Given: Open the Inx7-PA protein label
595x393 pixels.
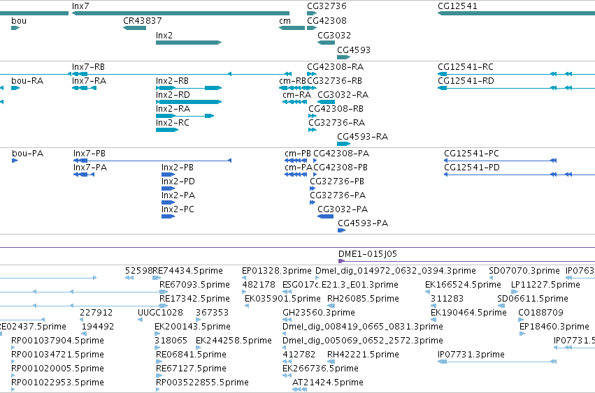Looking at the screenshot, I should [90, 168].
